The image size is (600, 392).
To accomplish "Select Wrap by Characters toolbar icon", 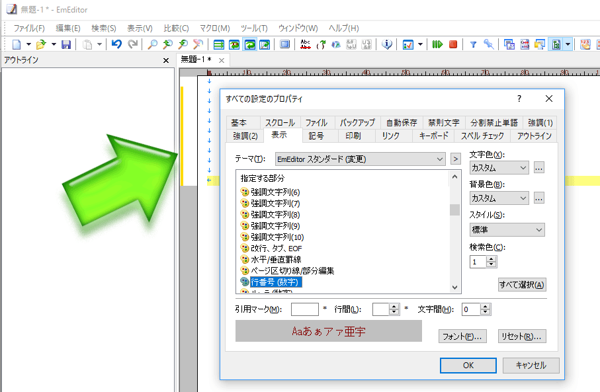I will 234,44.
